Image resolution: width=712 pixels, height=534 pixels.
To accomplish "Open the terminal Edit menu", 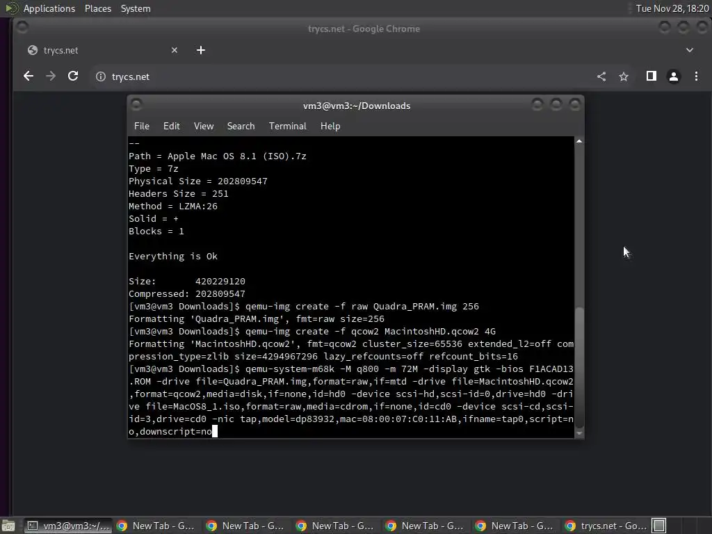I will [x=171, y=127].
